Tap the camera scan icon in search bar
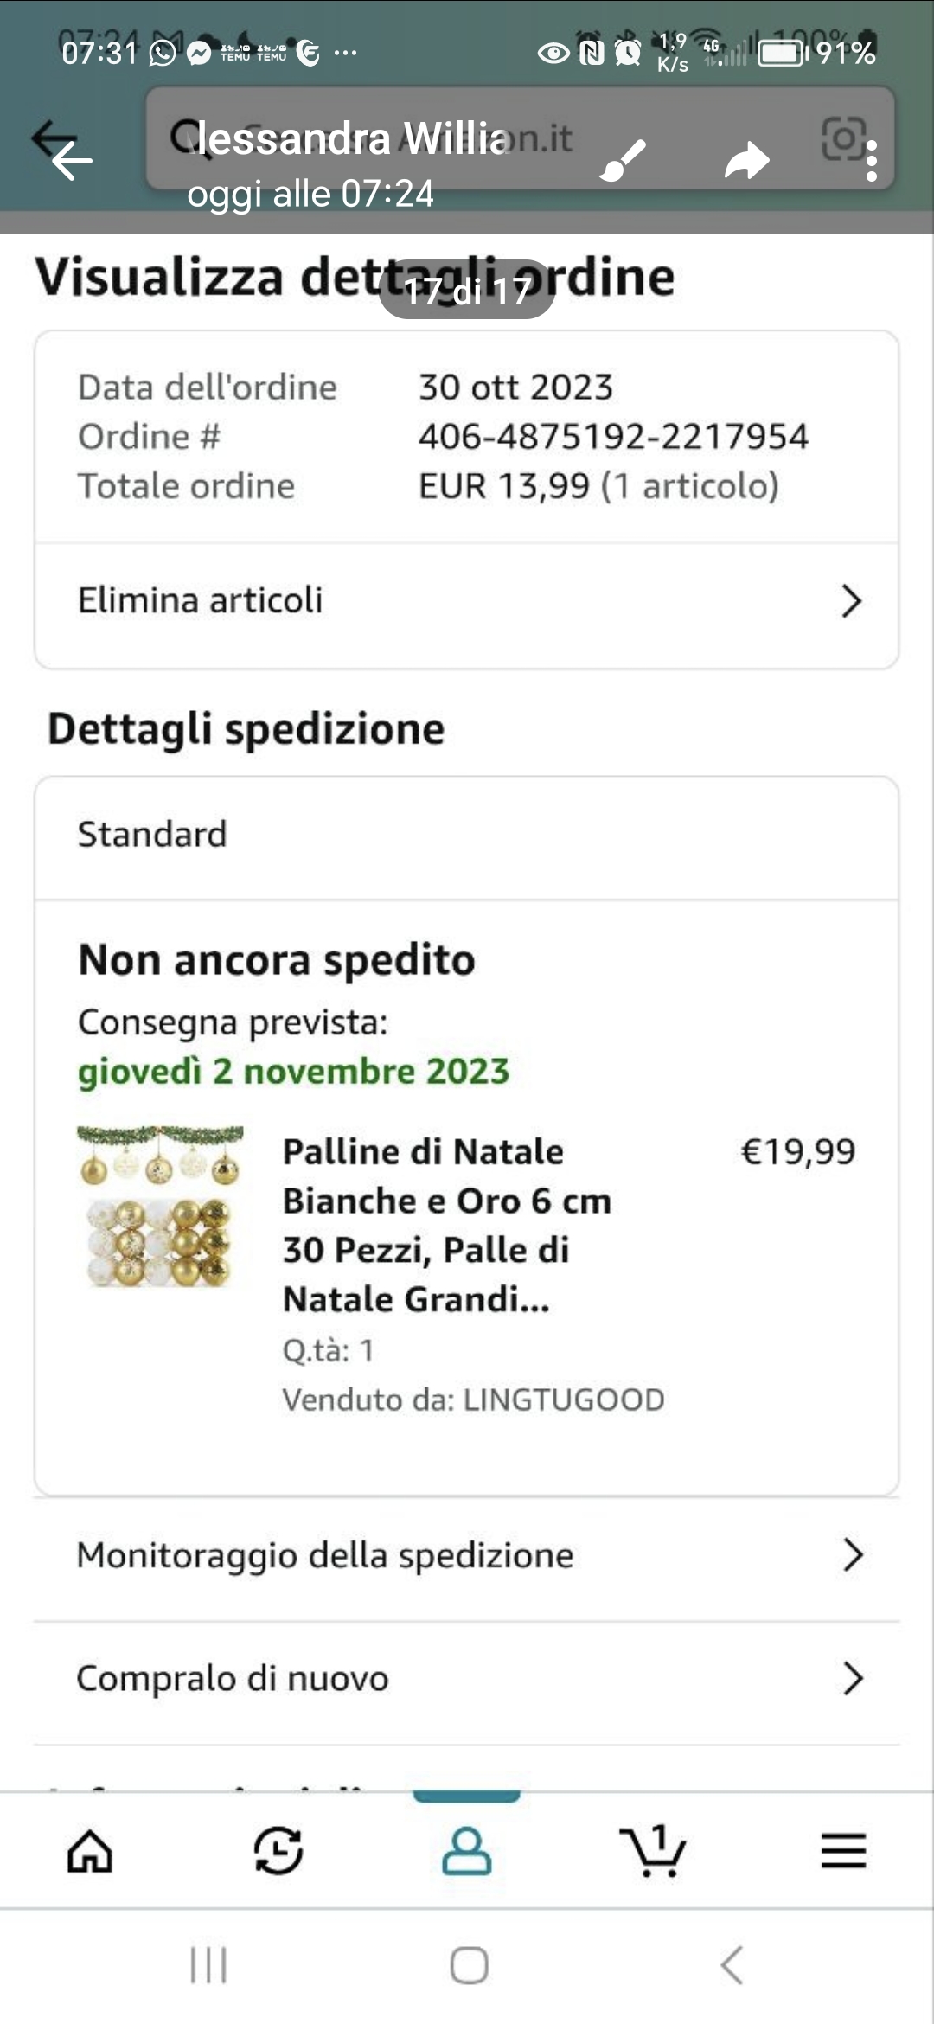Viewport: 934px width, 2024px height. (x=843, y=138)
